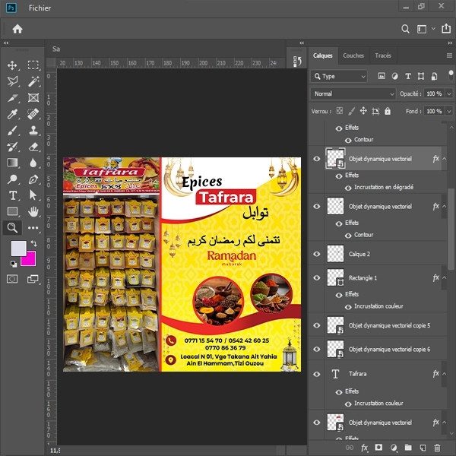Click the Opacité value field

pyautogui.click(x=433, y=93)
